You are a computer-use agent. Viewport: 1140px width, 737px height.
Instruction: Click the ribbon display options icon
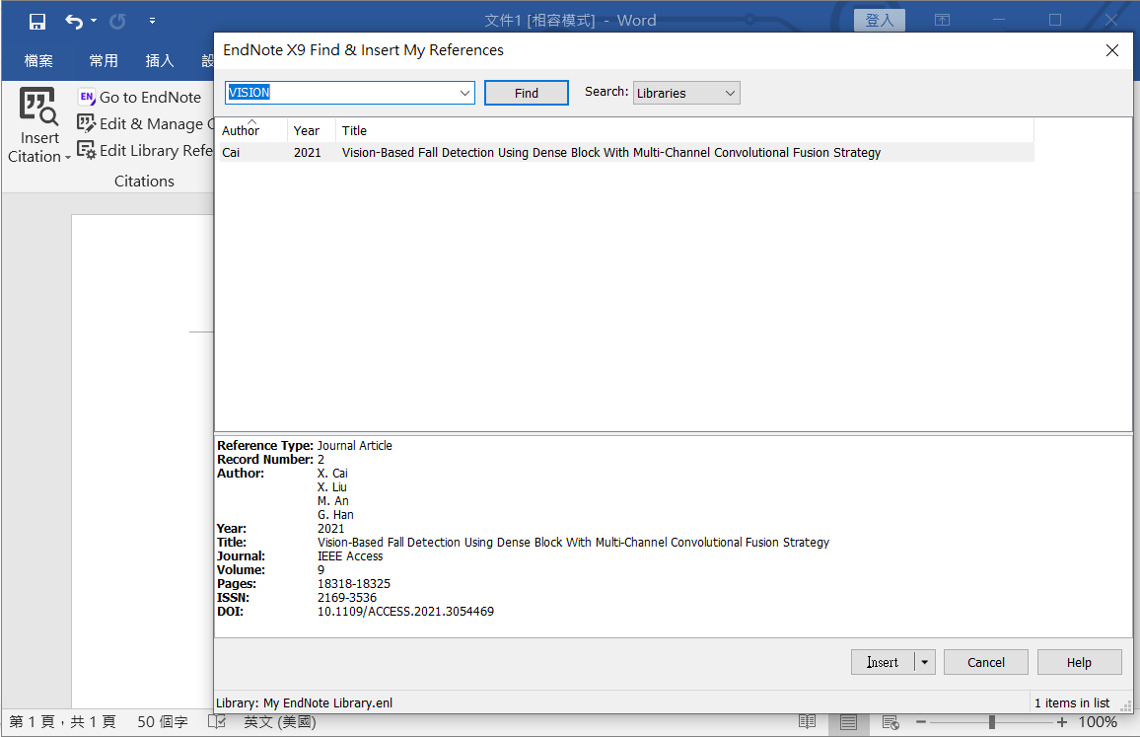pos(942,21)
